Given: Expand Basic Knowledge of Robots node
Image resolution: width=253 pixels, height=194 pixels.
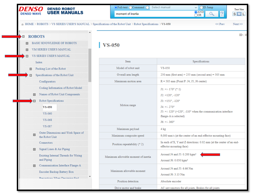Looking at the screenshot, I should coord(27,43).
